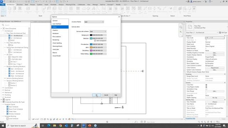The height and width of the screenshot is (128, 228).
Task: Click the East - Architectural elevation view icon
Action: coord(9,69)
